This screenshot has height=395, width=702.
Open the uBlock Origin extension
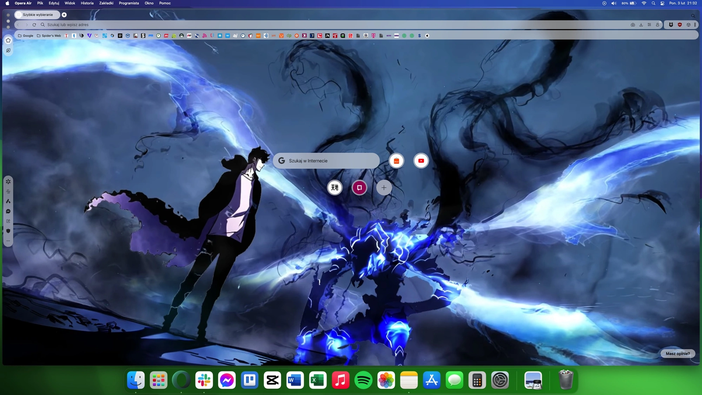680,25
